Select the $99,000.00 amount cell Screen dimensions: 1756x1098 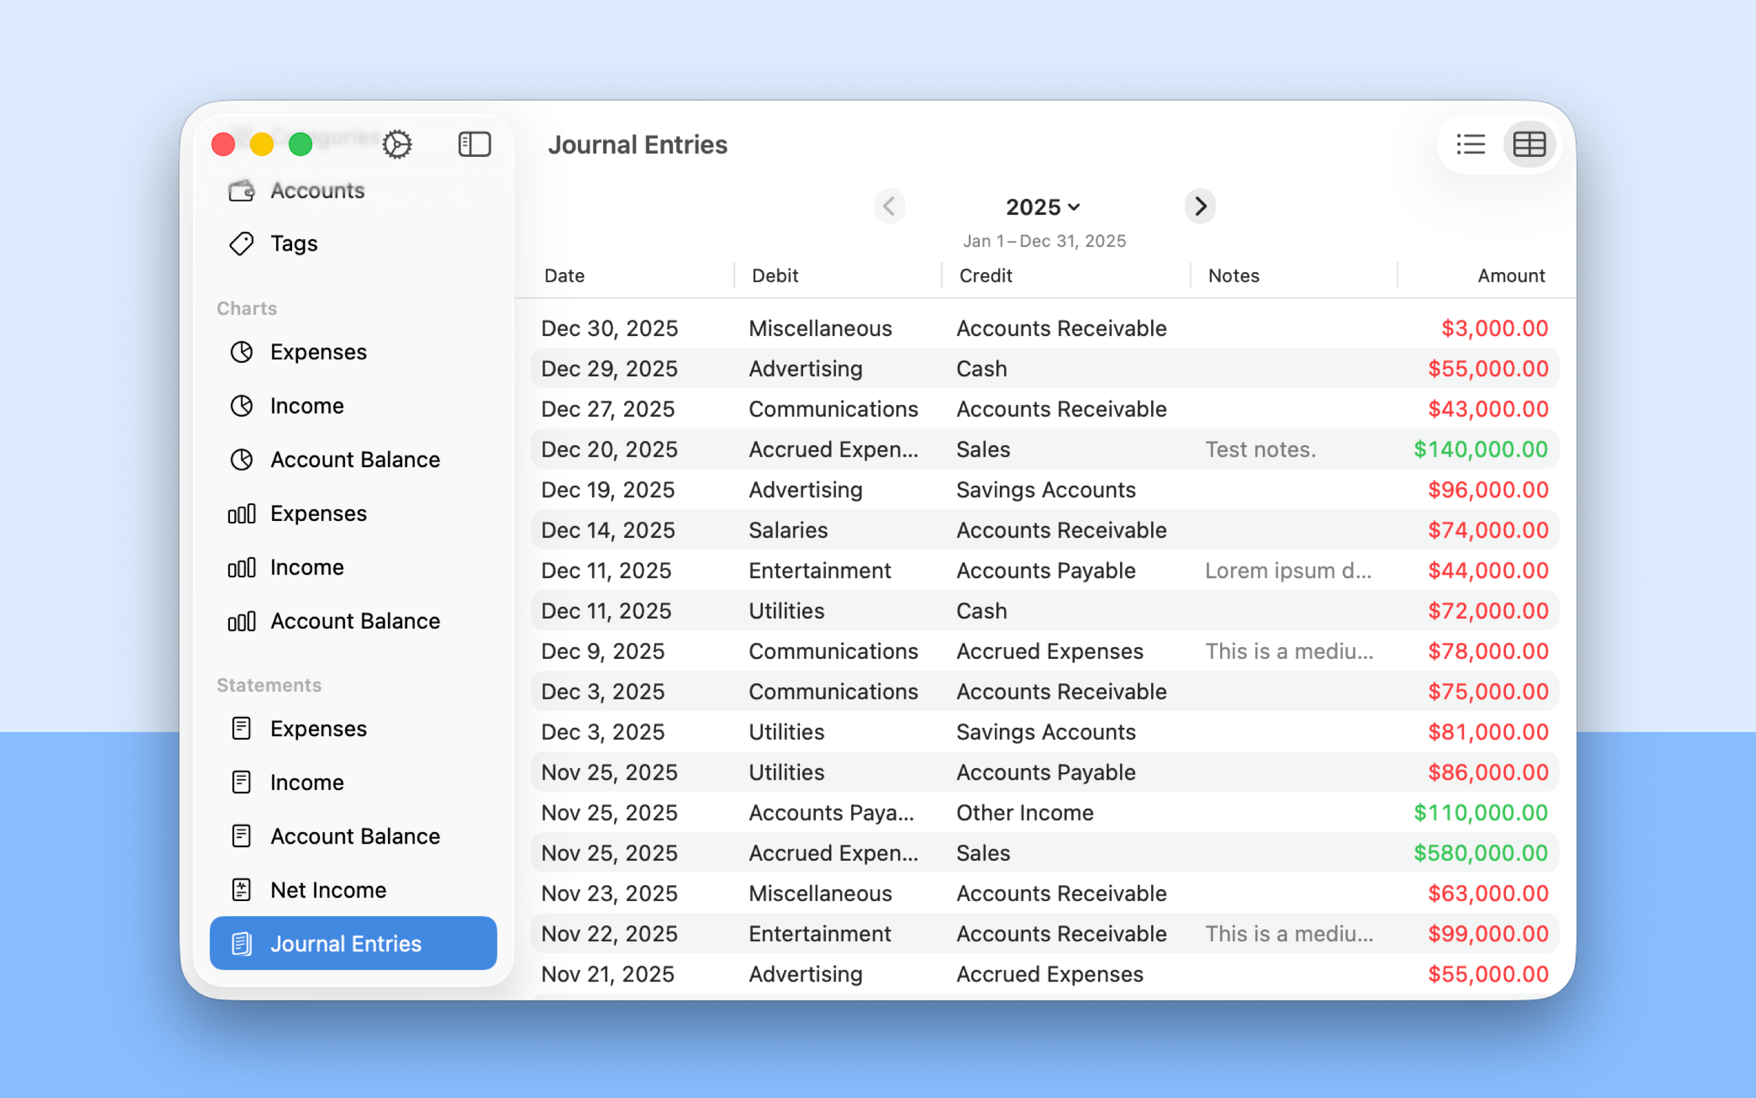pyautogui.click(x=1488, y=934)
